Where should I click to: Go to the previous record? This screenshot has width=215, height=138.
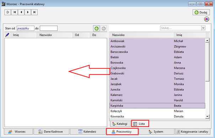[x=21, y=12]
